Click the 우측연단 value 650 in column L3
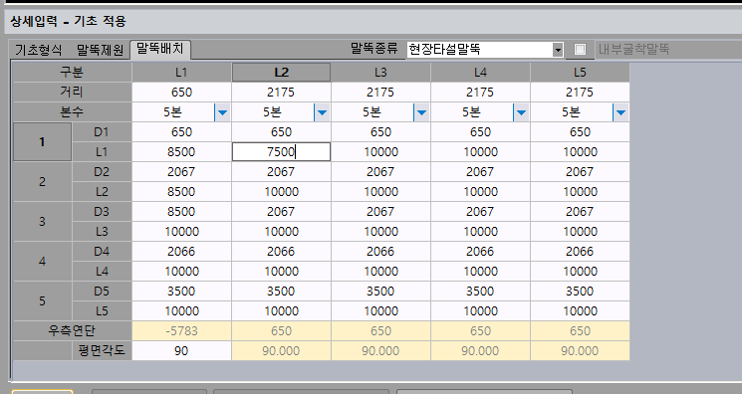Viewport: 742px width, 394px height. pos(380,330)
